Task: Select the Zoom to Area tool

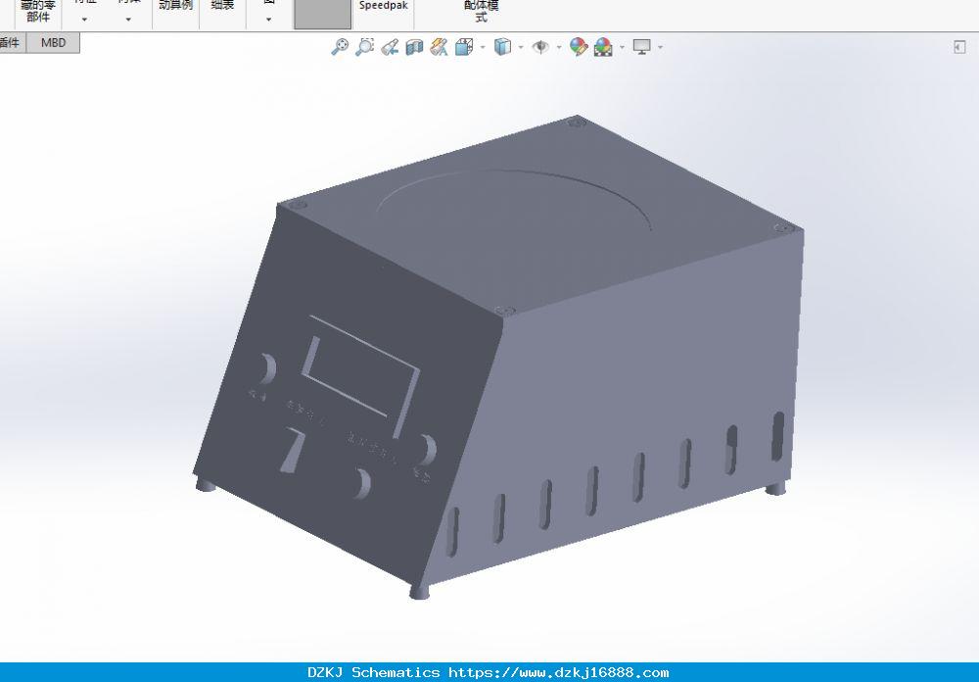Action: pos(364,47)
